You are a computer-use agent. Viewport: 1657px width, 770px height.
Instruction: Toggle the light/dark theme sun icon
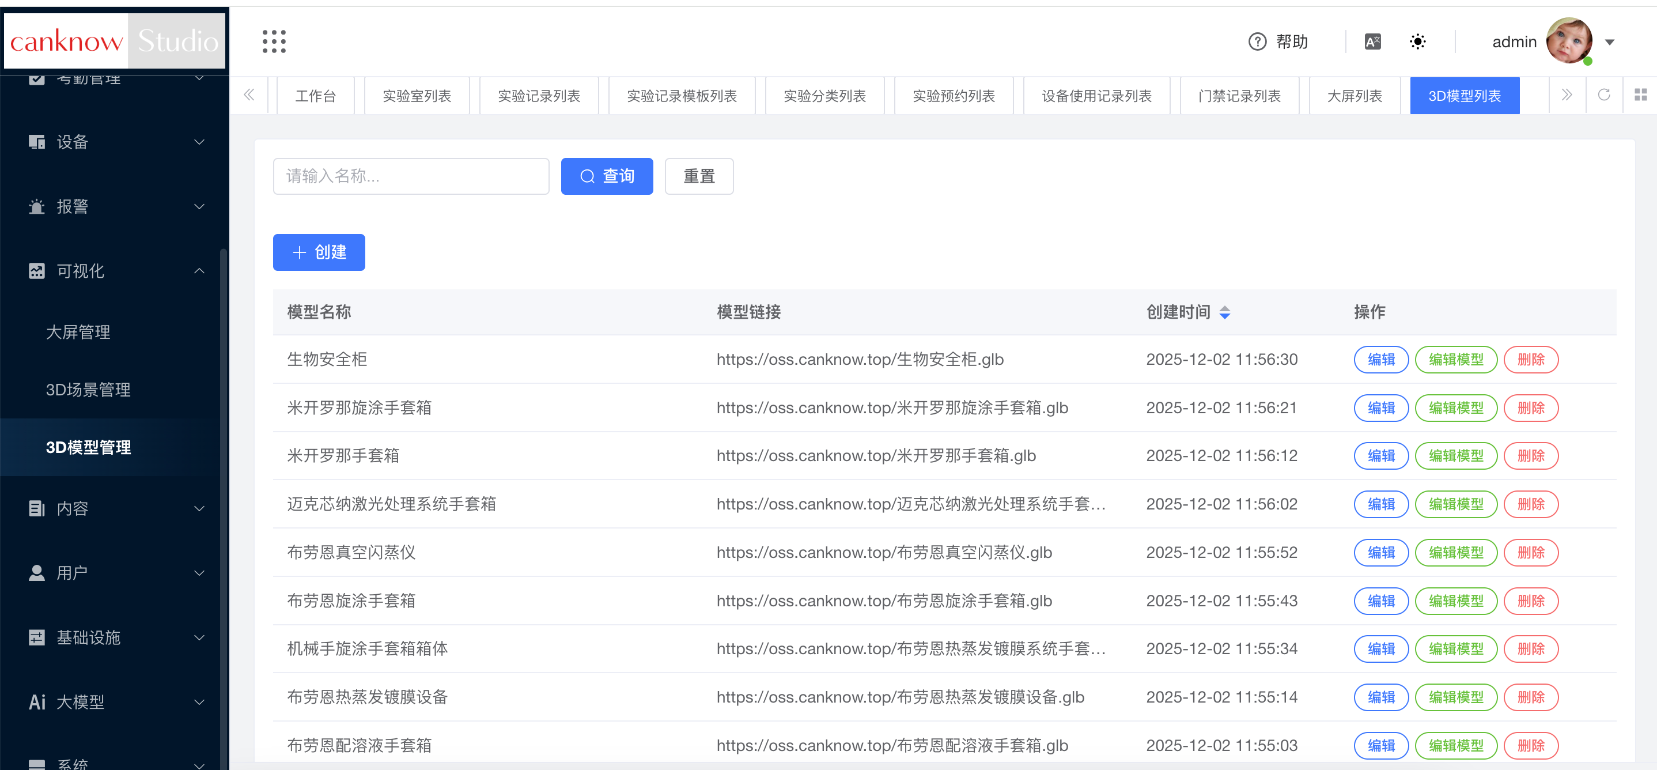1417,42
